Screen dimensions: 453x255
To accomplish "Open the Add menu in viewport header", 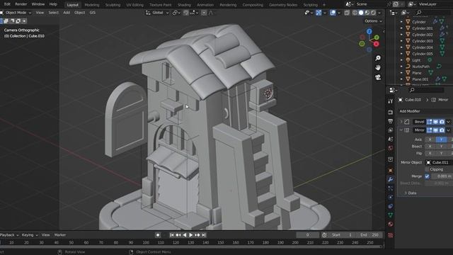I will pos(67,13).
